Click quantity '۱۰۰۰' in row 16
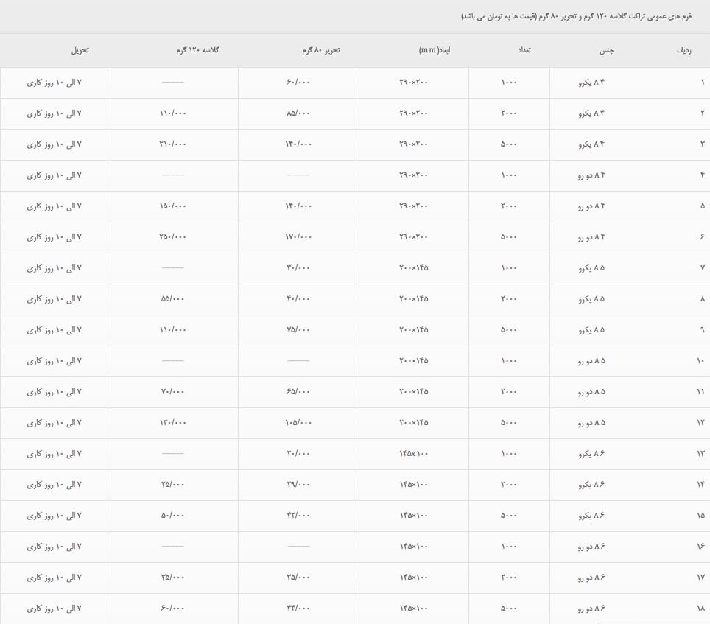The width and height of the screenshot is (710, 624). (508, 547)
